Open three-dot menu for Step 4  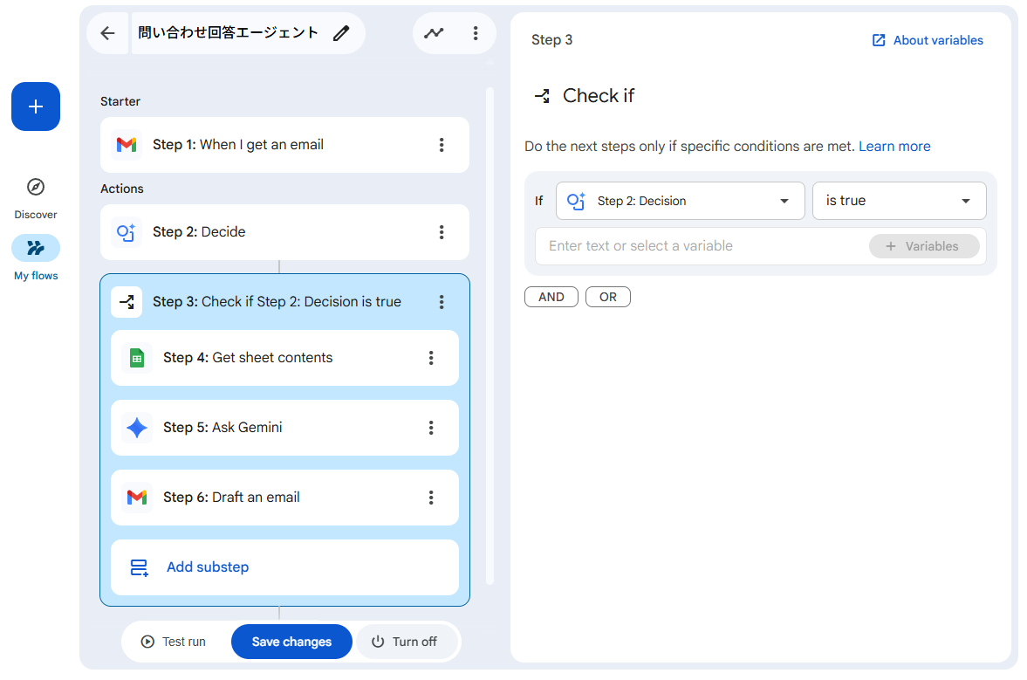pos(431,358)
